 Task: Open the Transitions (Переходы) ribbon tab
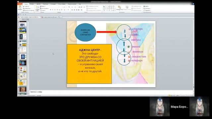46,4
